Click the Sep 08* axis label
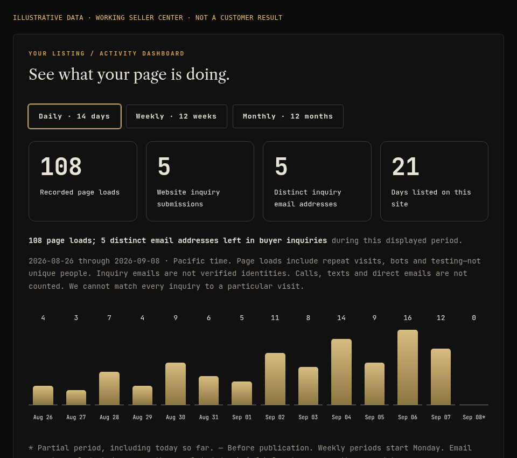Screen dimensions: 517x458 click(474, 417)
